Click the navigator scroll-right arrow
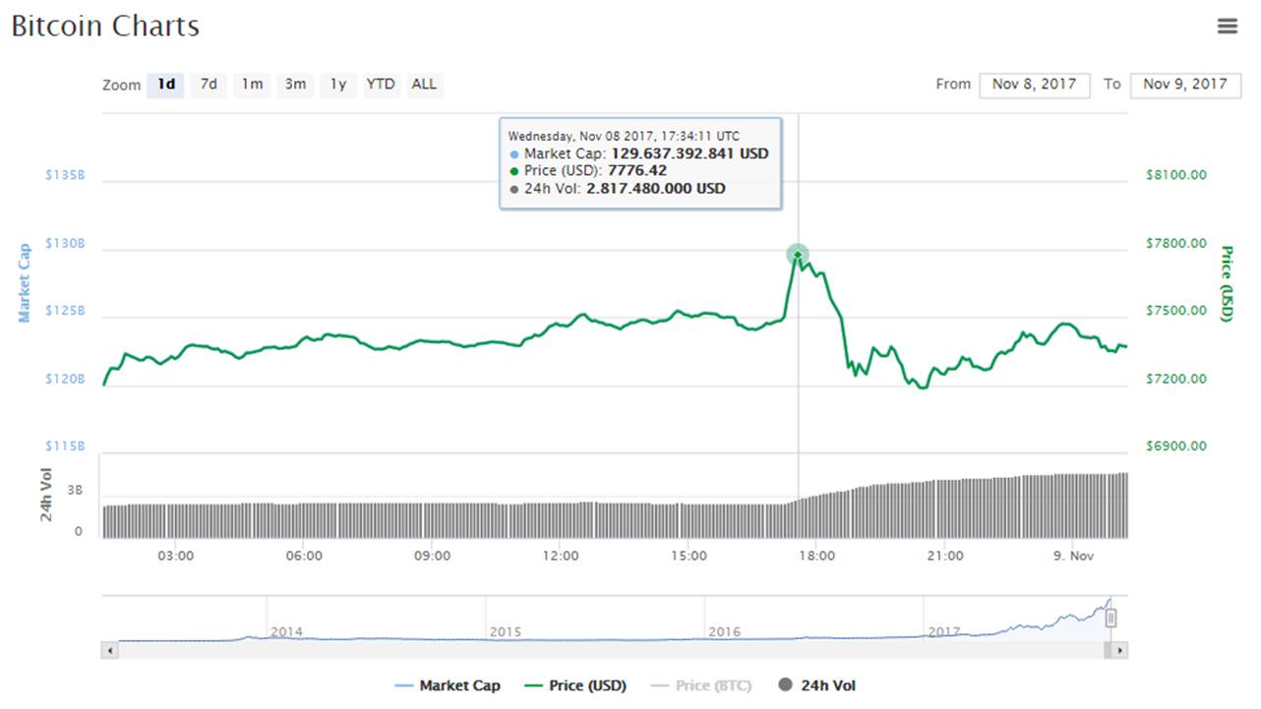Image resolution: width=1261 pixels, height=709 pixels. pos(1120,650)
